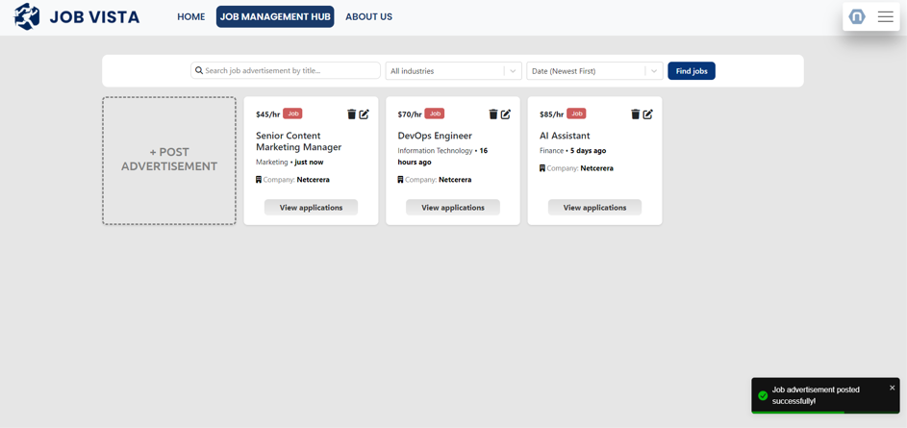The image size is (907, 428).
Task: Edit the DevOps Engineer job advertisement
Action: click(x=506, y=114)
